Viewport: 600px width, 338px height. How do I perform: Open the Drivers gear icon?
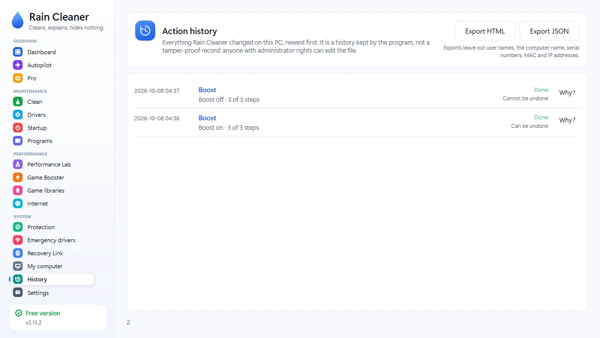(18, 114)
